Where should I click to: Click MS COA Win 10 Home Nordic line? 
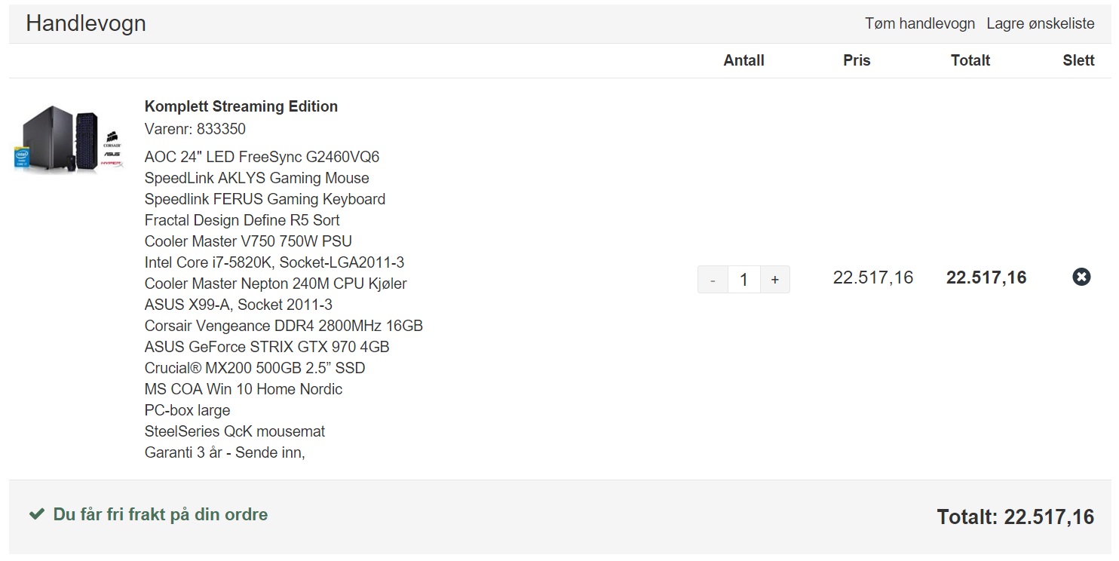(x=244, y=389)
